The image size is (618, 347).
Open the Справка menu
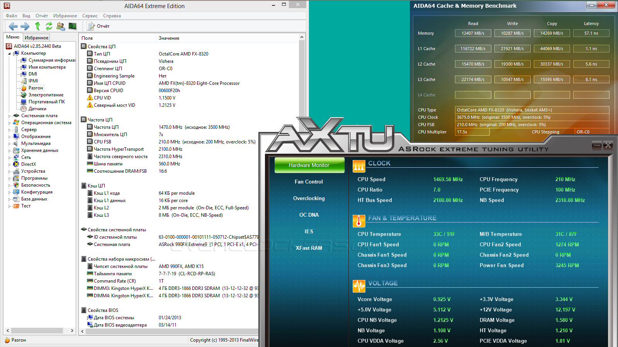[x=112, y=16]
